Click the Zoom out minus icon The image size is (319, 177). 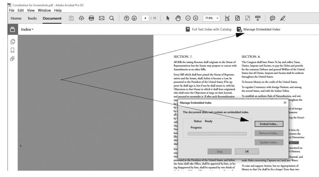[188, 19]
